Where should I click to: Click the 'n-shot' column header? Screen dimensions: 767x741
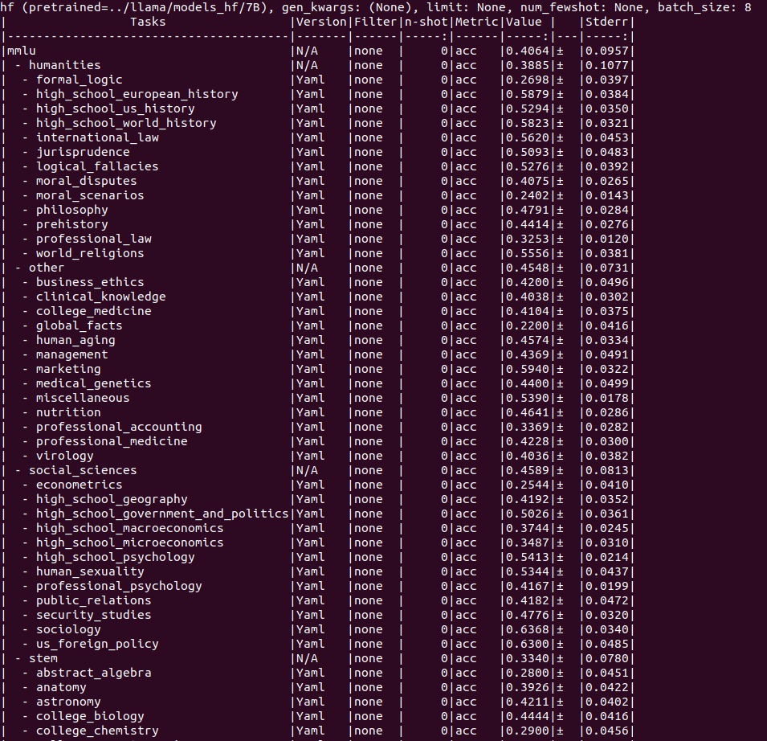coord(426,22)
